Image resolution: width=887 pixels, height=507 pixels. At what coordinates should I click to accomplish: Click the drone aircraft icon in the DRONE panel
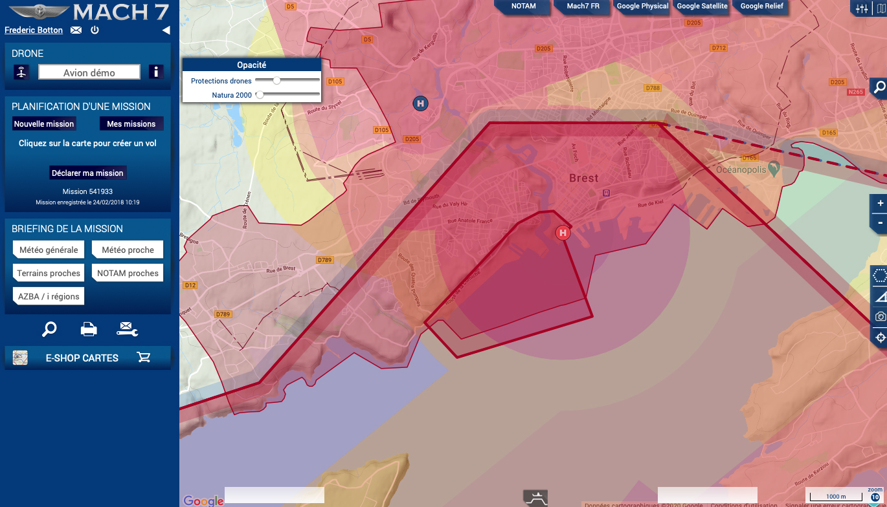[x=21, y=72]
